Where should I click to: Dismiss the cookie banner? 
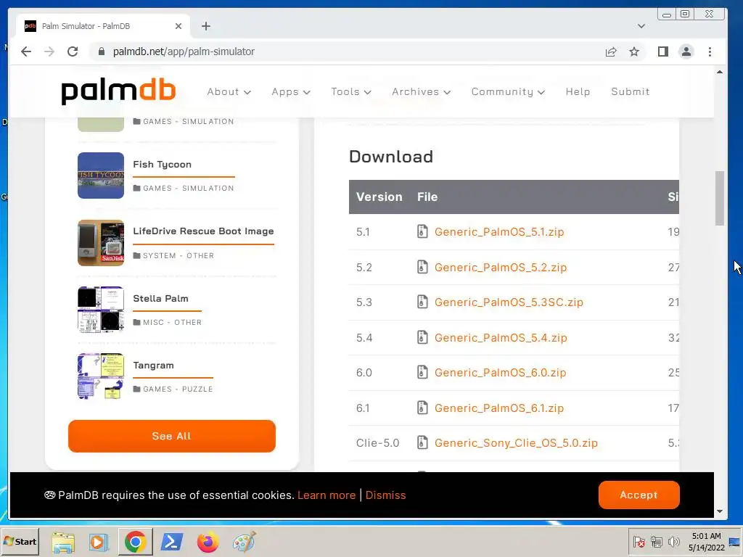click(385, 495)
